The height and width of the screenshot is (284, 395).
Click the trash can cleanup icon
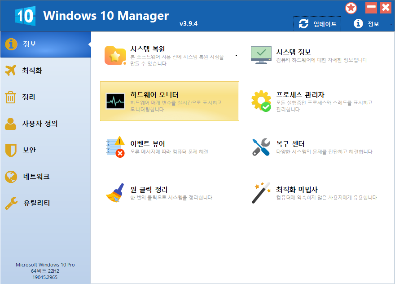click(11, 97)
